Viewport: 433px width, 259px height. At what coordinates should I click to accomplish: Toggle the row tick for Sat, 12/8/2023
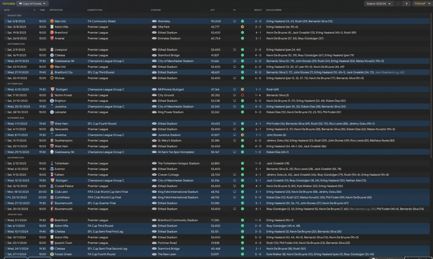coord(6,27)
